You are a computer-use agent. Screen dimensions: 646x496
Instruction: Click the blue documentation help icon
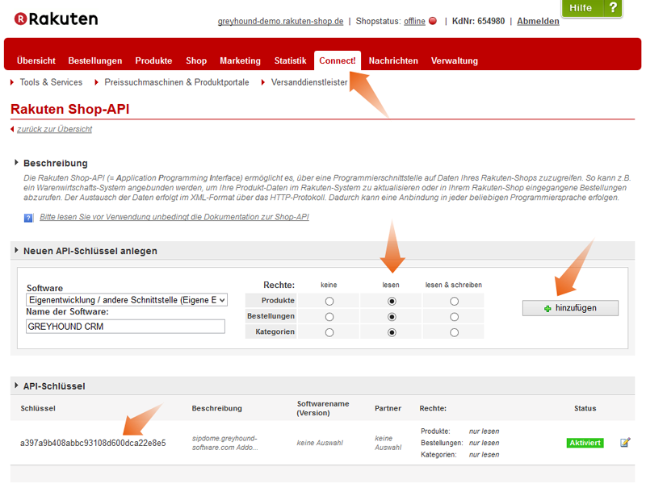point(28,218)
